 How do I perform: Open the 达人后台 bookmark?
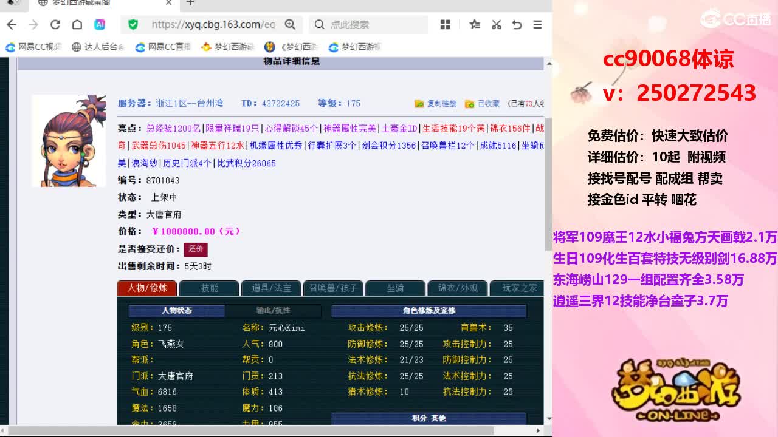pos(98,47)
